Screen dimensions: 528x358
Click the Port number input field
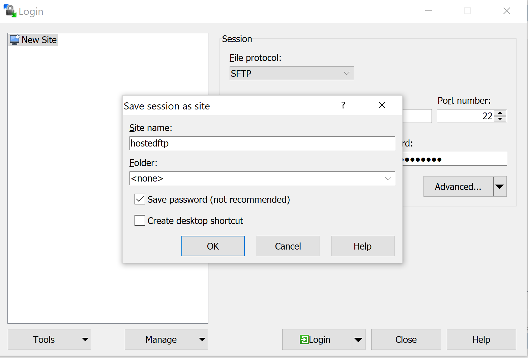click(x=465, y=116)
